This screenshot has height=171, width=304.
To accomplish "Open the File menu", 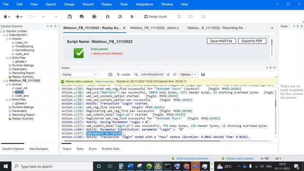I will point(6,4).
